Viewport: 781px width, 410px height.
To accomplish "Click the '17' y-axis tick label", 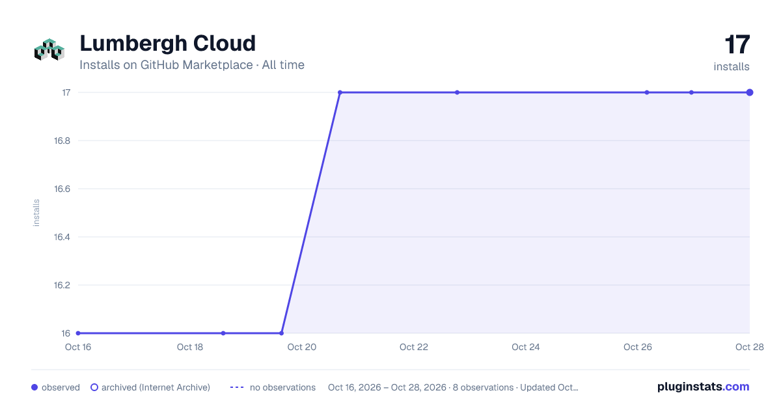I will pos(66,92).
